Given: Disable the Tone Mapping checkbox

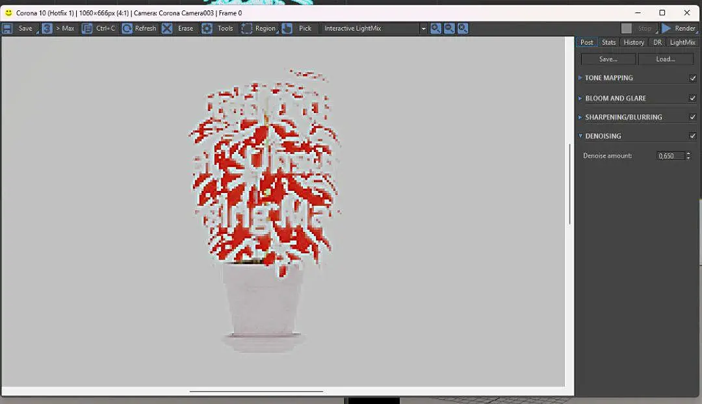Looking at the screenshot, I should 693,79.
